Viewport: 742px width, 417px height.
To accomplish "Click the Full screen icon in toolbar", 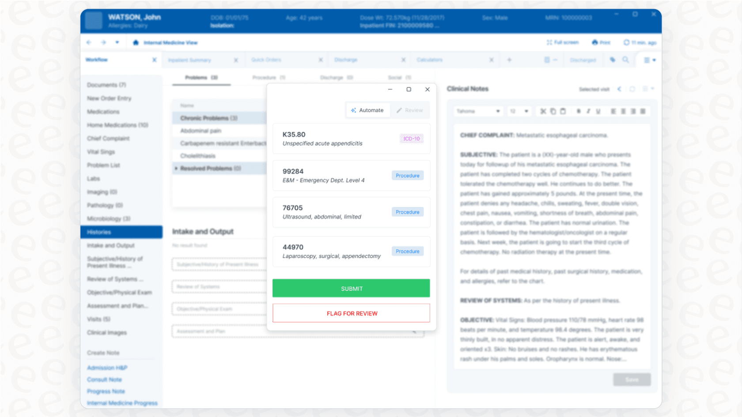I will [x=549, y=42].
